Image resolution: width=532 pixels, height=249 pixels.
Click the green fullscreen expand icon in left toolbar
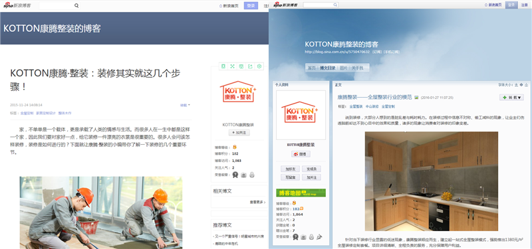click(x=232, y=66)
